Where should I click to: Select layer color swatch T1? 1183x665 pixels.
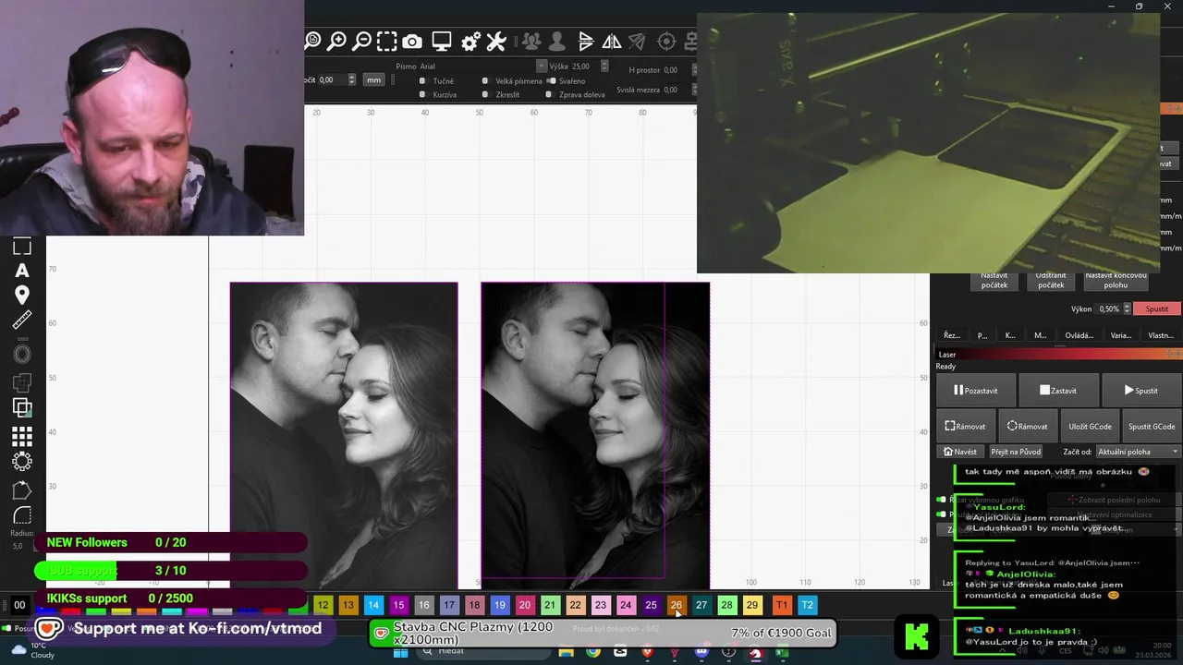tap(782, 605)
